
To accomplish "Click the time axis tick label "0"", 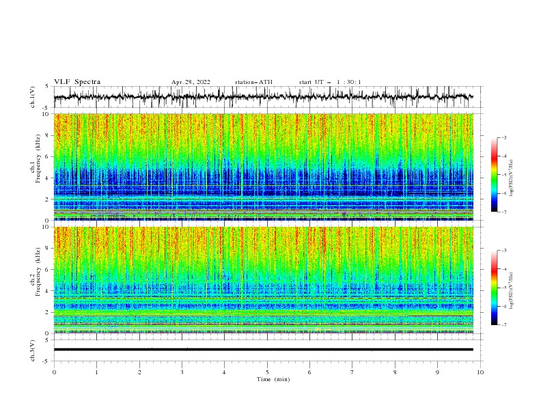I will point(54,372).
